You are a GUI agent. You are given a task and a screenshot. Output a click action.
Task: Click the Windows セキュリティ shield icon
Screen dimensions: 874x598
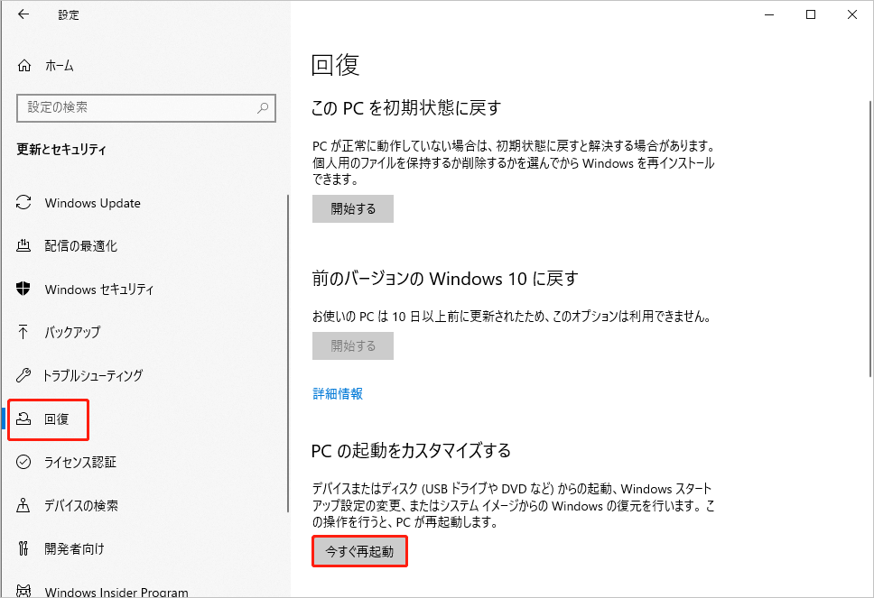coord(24,290)
